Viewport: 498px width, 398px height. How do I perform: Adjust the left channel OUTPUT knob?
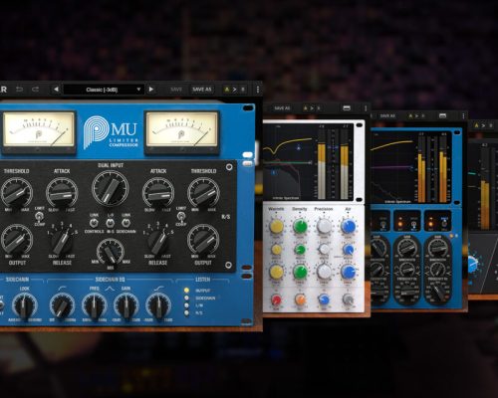pyautogui.click(x=17, y=240)
